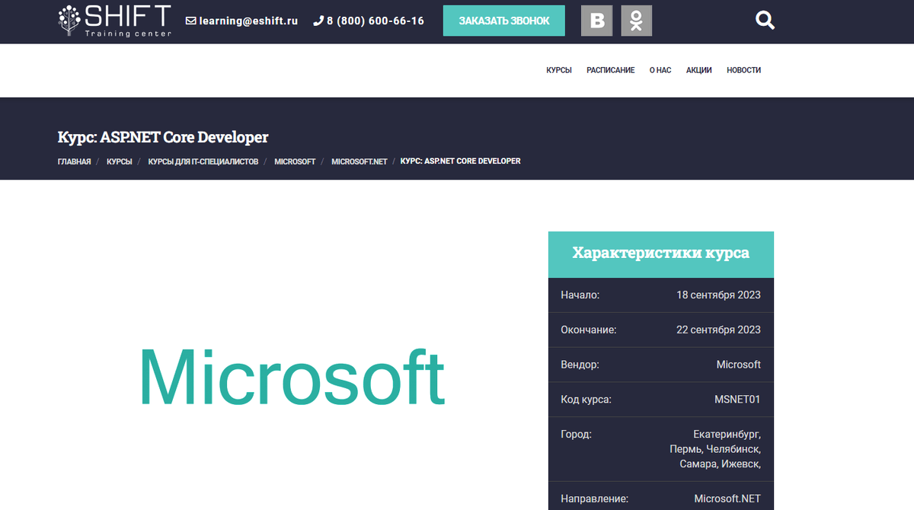914x510 pixels.
Task: Click the Характеристики курса panel header
Action: coord(661,253)
